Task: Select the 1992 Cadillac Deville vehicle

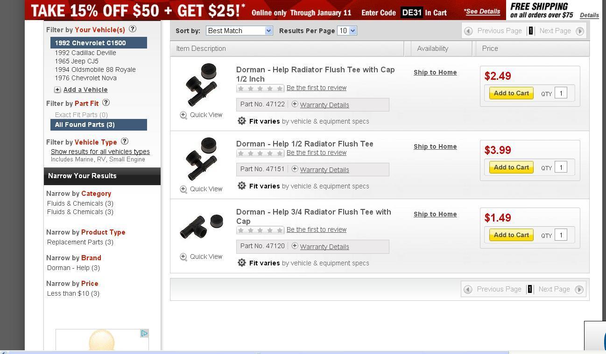Action: click(85, 53)
